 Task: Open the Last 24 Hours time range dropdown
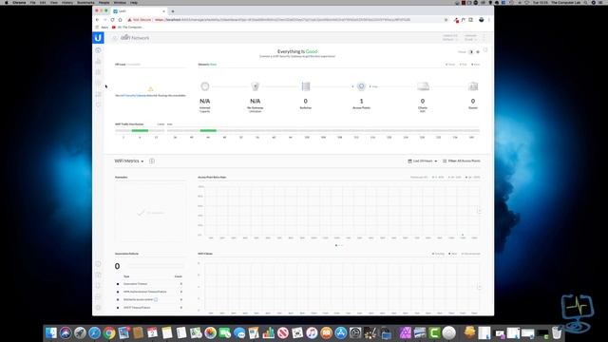(422, 161)
